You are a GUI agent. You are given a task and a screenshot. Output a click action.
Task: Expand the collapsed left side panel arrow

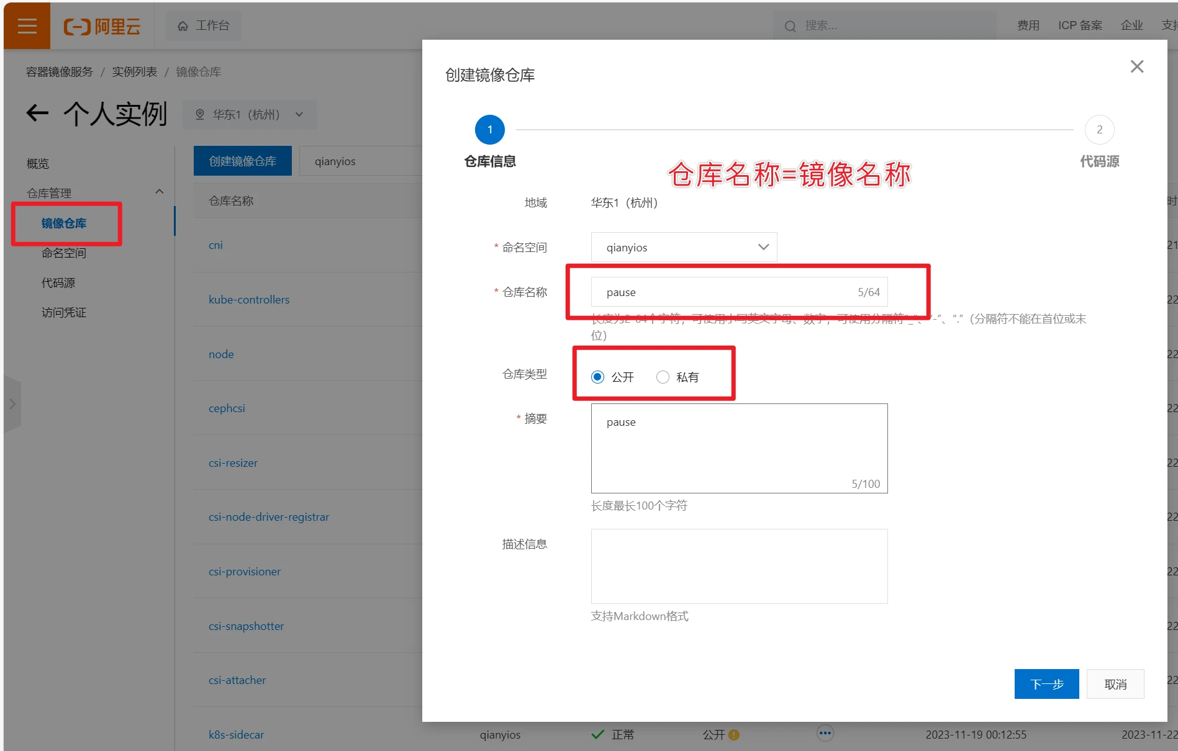click(x=12, y=403)
